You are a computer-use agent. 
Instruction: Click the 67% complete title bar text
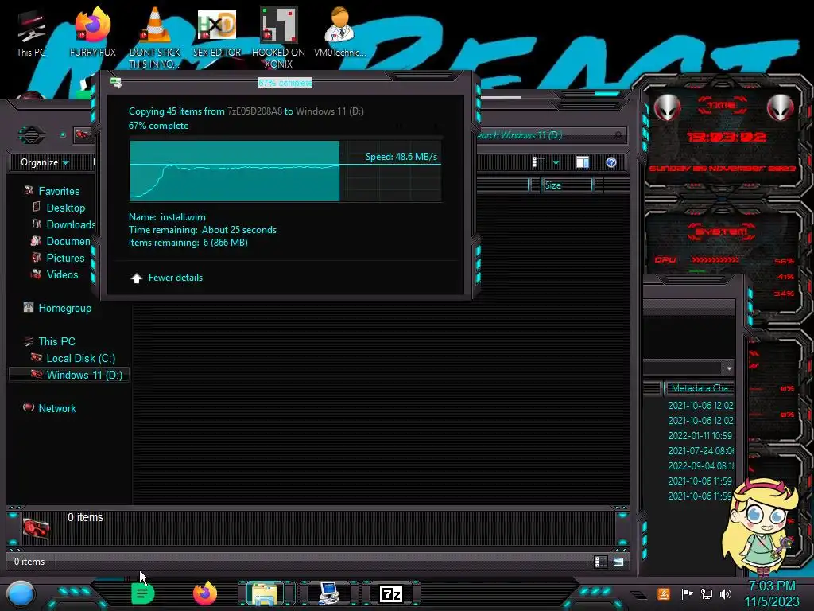click(285, 83)
